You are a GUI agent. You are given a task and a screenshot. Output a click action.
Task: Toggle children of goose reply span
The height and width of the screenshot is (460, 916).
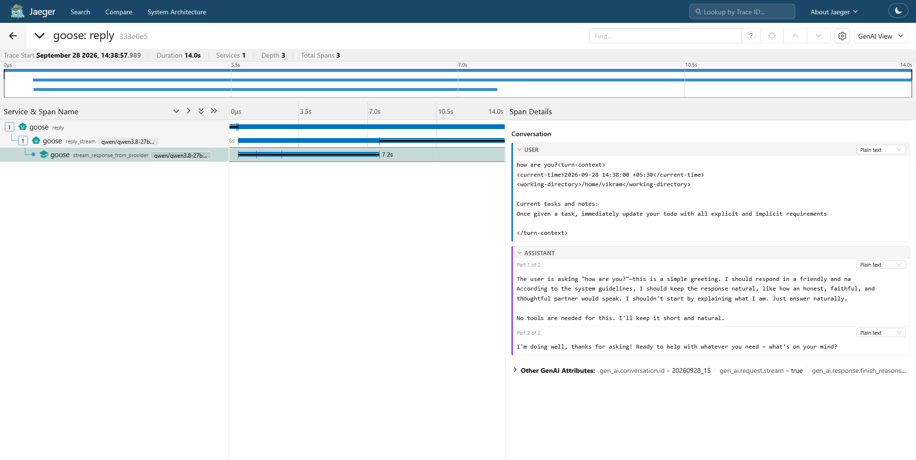pyautogui.click(x=10, y=127)
